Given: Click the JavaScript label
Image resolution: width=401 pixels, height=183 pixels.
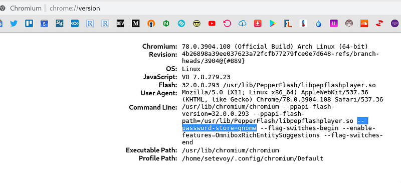Looking at the screenshot, I should 160,77.
